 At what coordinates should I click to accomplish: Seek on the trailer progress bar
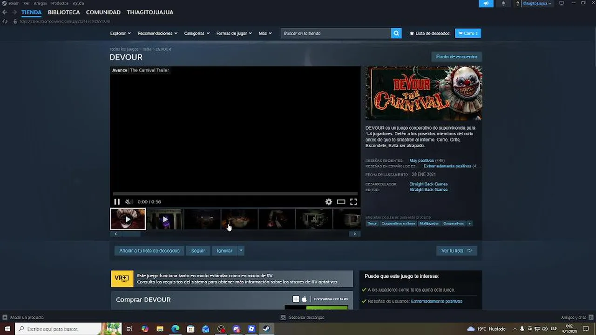(x=235, y=194)
